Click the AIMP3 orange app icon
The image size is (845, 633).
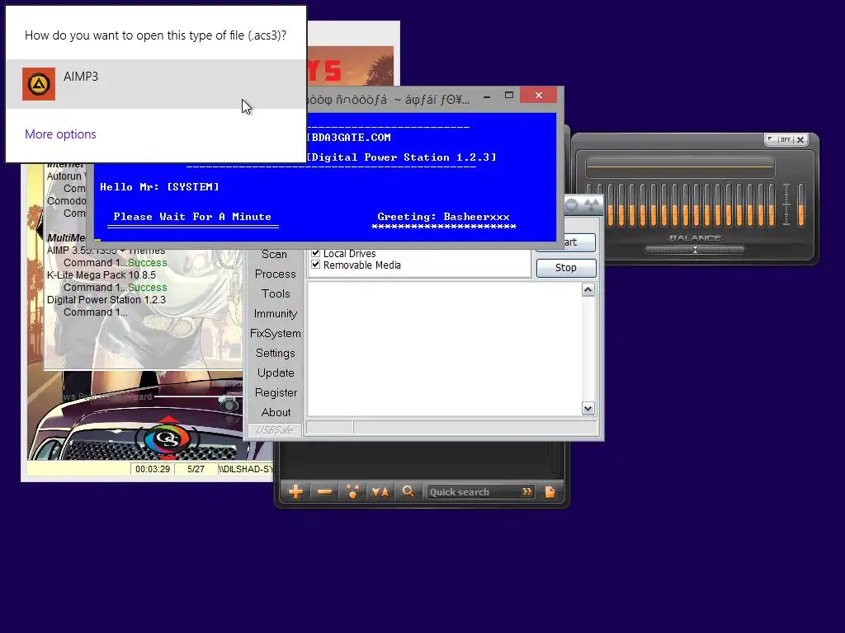tap(39, 84)
